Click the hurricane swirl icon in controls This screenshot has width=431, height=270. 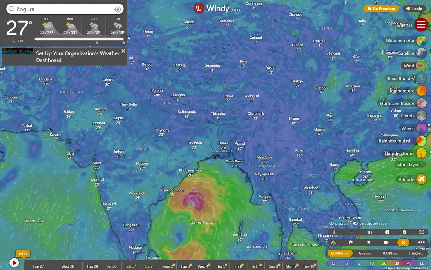click(x=404, y=232)
